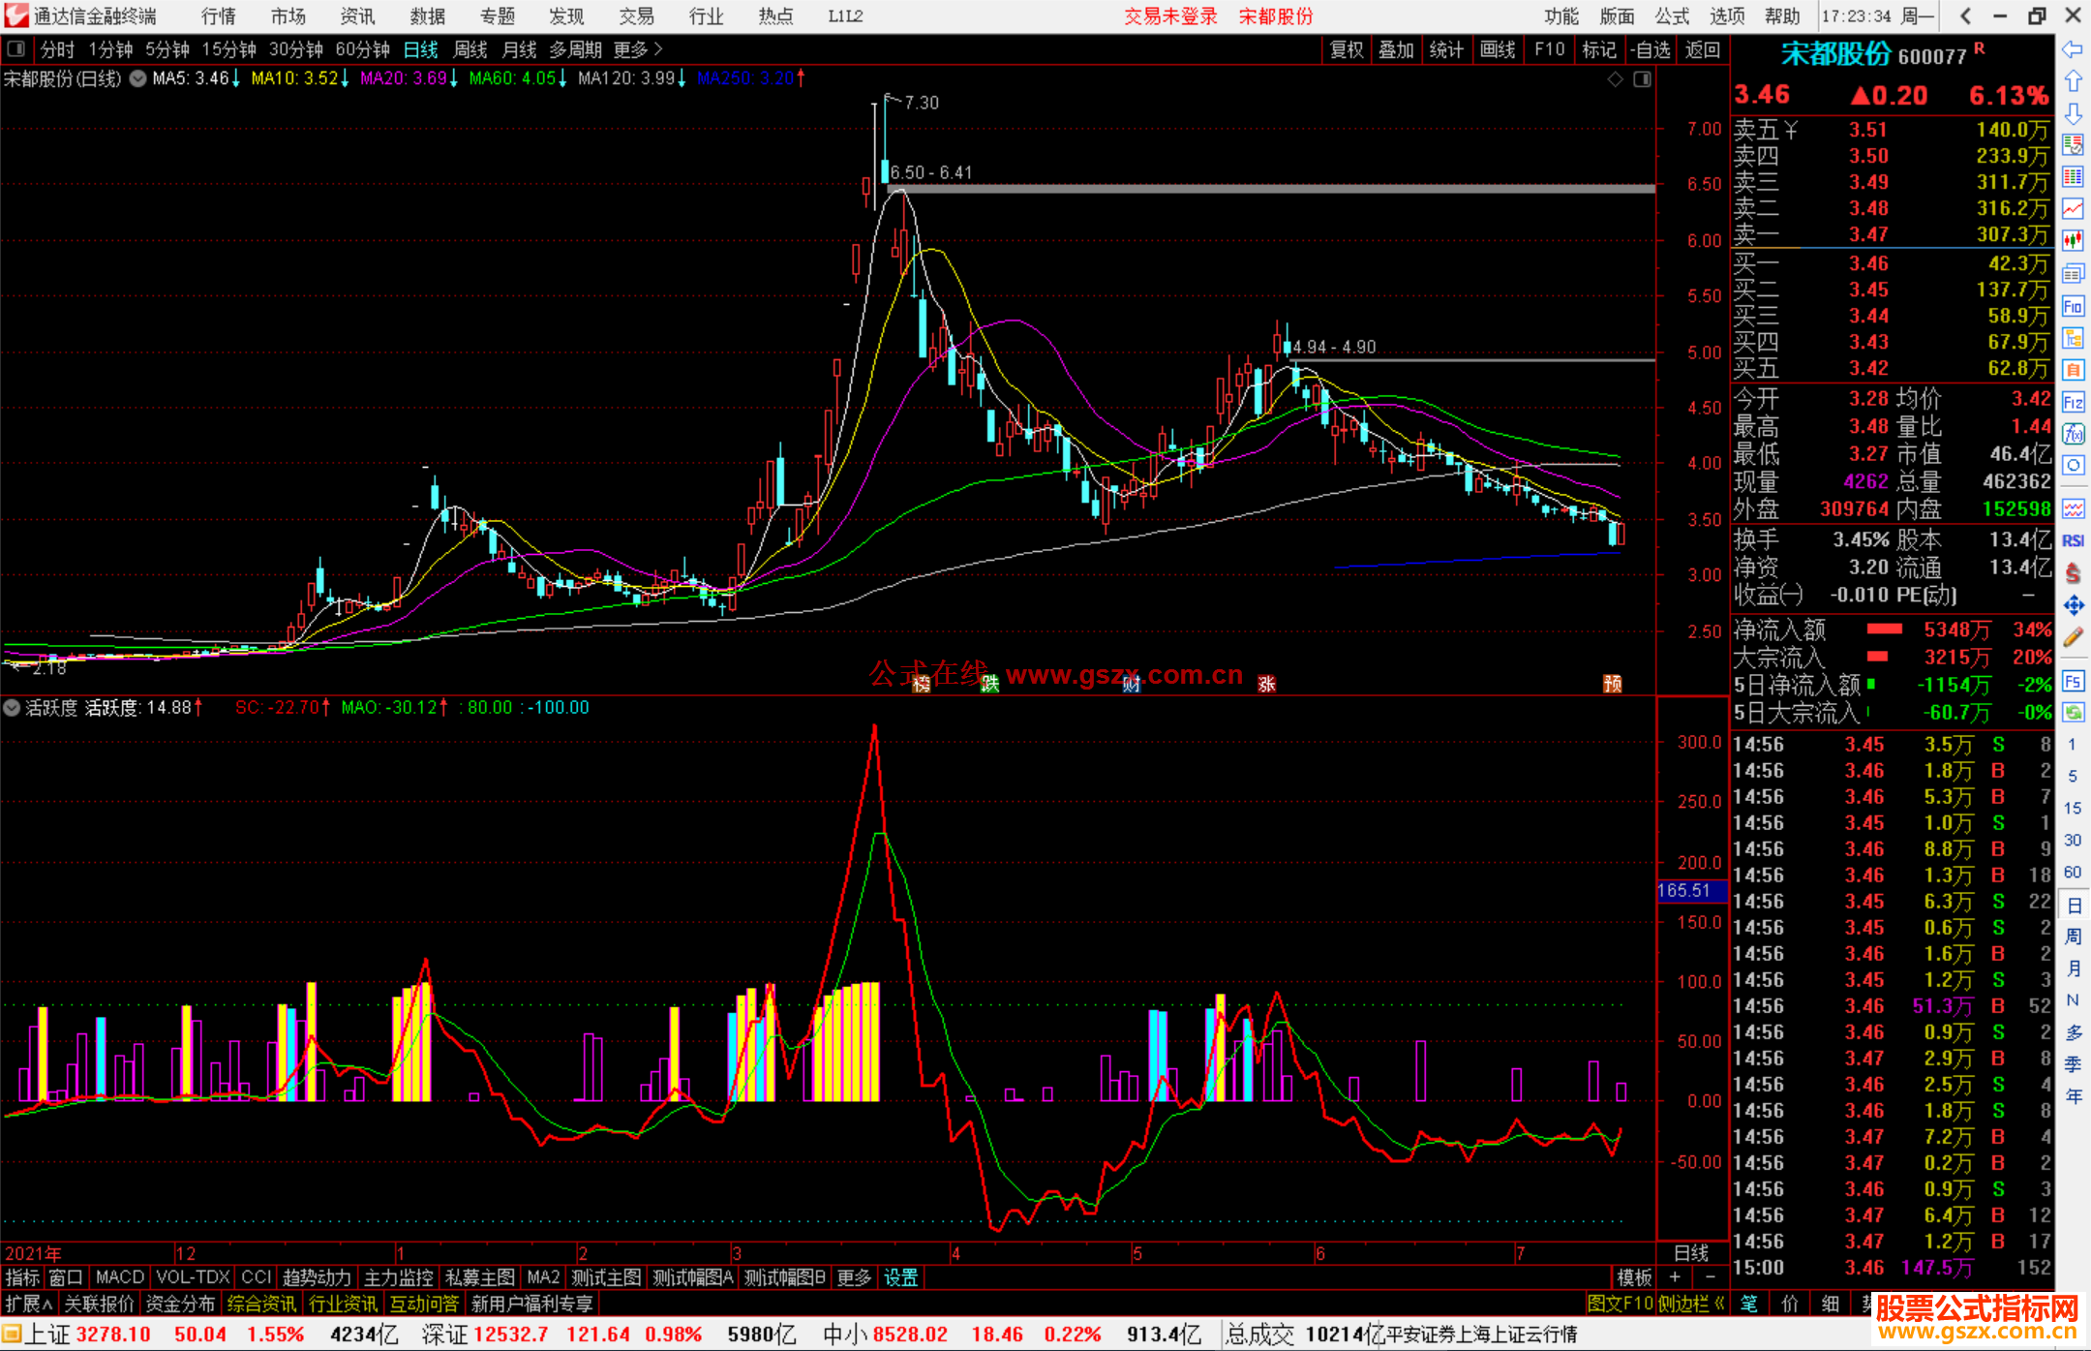This screenshot has height=1351, width=2091.
Task: Click the back navigation arrow in title bar
Action: tap(1965, 15)
